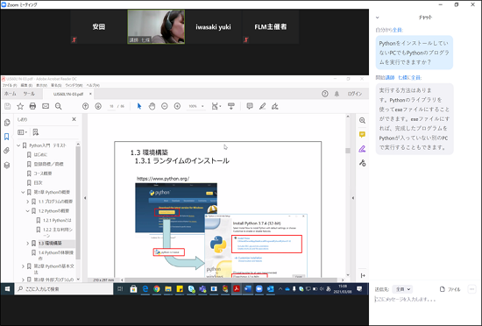Image resolution: width=482 pixels, height=326 pixels.
Task: Select the Hand pan tool in Acrobat
Action: pyautogui.click(x=152, y=106)
